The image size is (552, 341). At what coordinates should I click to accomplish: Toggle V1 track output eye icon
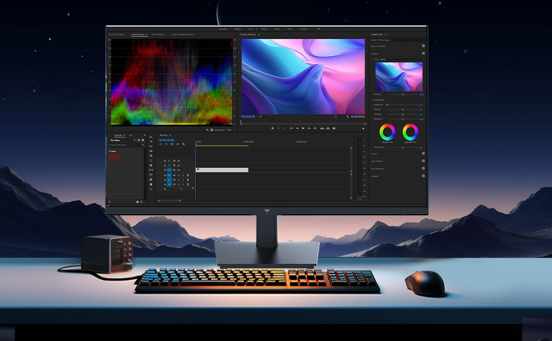coord(179,170)
